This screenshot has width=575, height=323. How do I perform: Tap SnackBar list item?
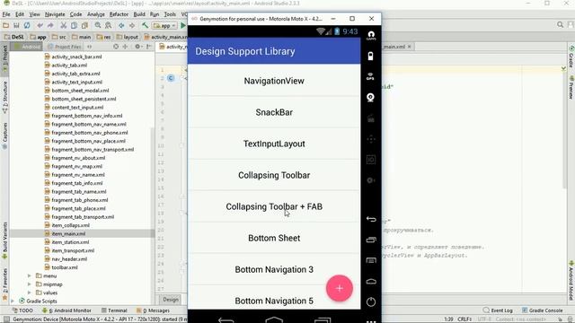point(274,112)
